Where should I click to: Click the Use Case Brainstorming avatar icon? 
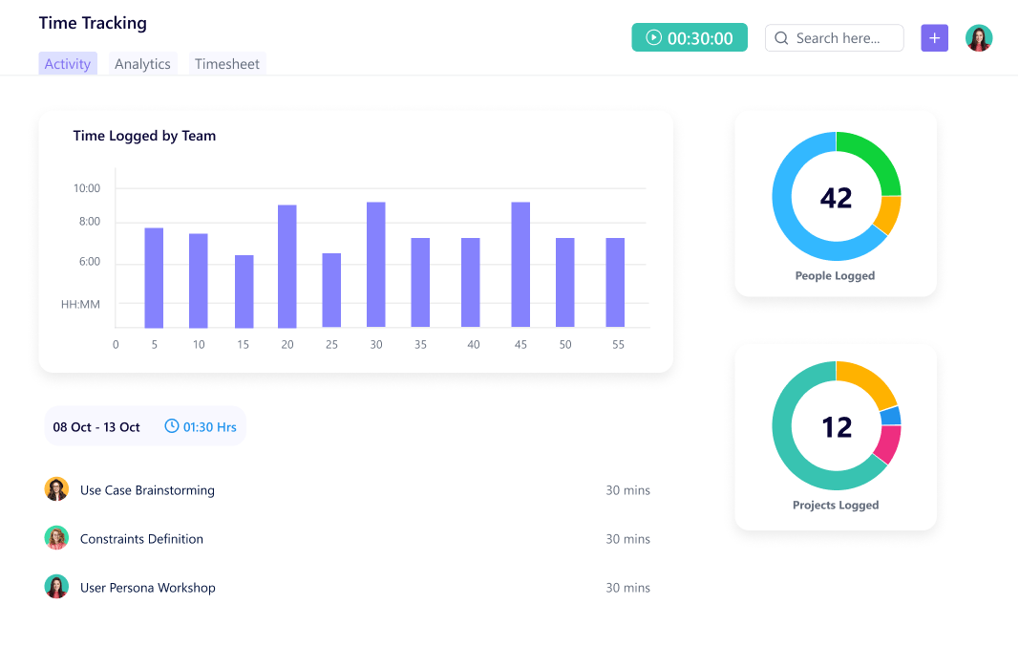[56, 488]
